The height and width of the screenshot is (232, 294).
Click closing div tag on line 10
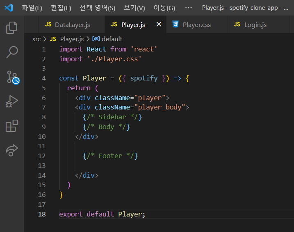click(87, 137)
